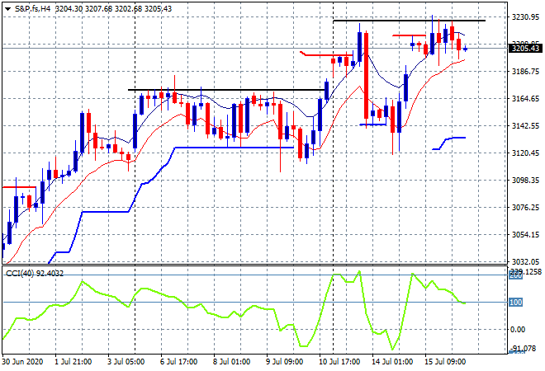Screen dimensions: 545x371
Task: Click the 6 Jul 17:00 time label
Action: point(178,362)
